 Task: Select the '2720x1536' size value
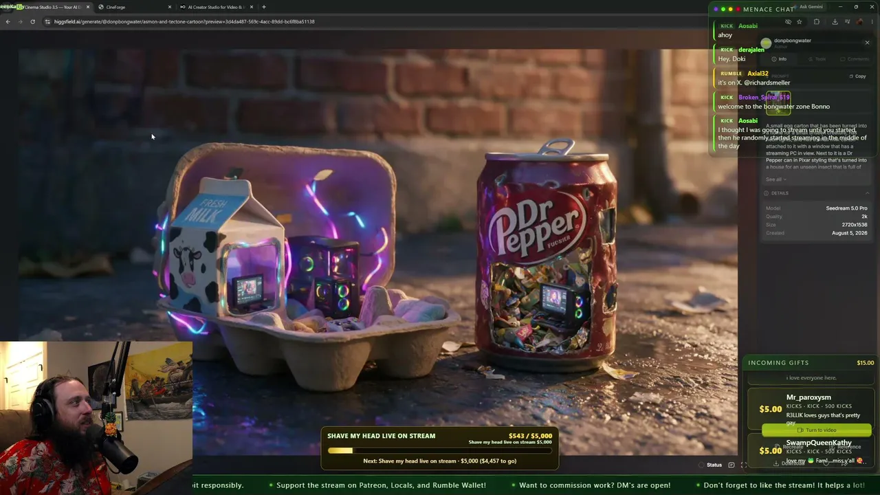[x=855, y=225]
